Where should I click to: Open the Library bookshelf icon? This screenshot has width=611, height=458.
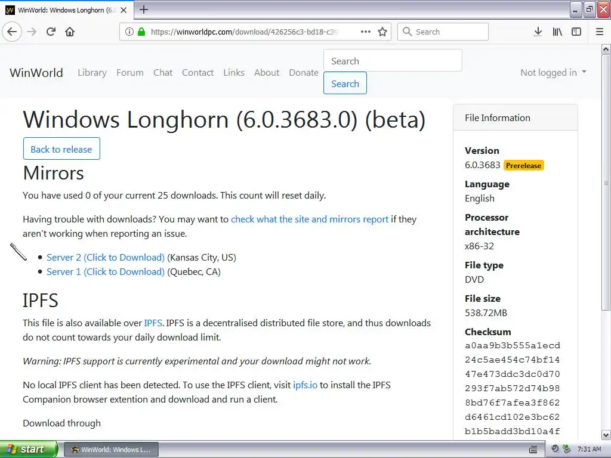click(x=557, y=32)
